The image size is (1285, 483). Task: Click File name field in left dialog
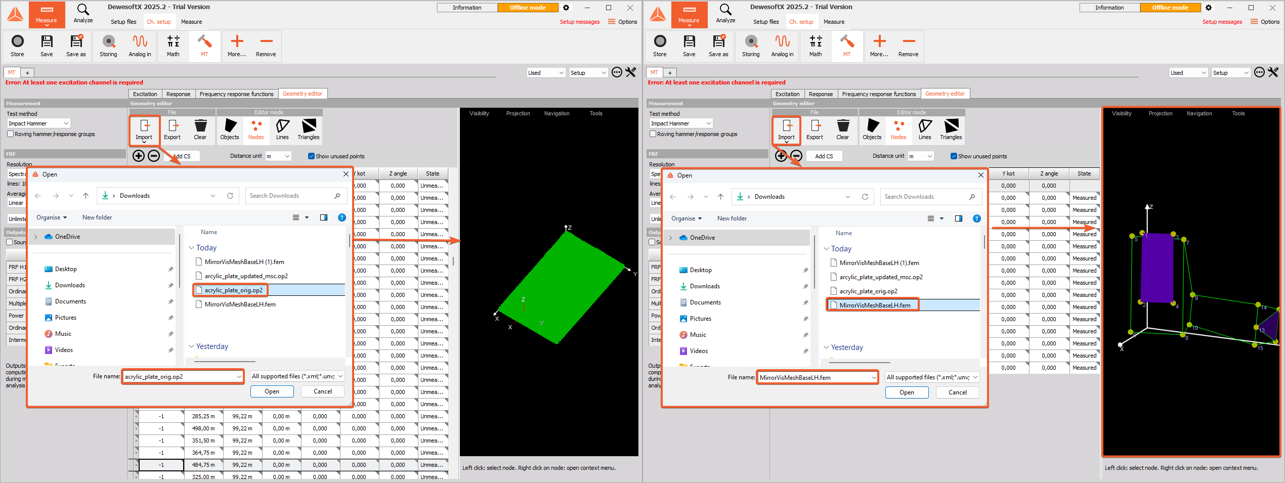pyautogui.click(x=183, y=377)
